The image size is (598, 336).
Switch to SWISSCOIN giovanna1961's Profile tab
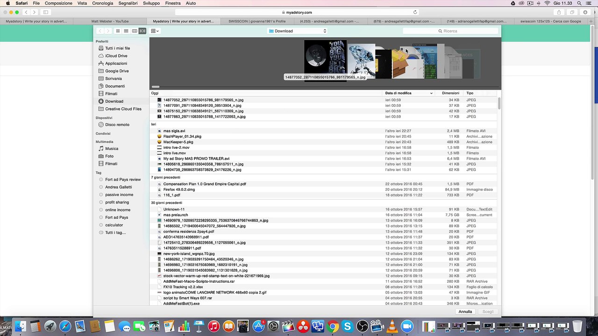(x=257, y=21)
